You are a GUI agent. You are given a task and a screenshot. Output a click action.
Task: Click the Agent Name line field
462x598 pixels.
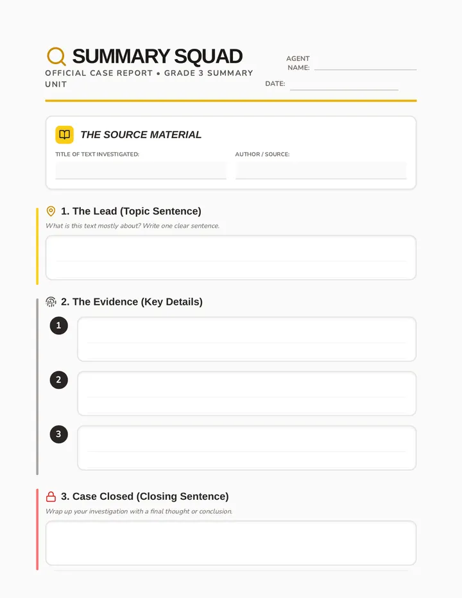(366, 65)
